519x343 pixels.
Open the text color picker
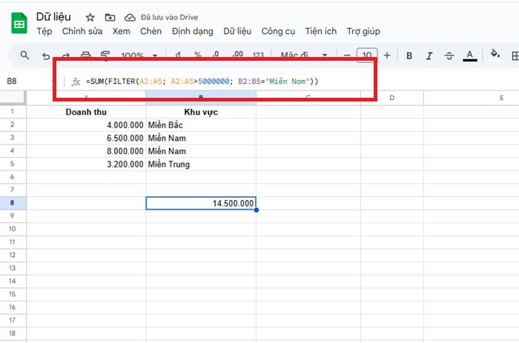(x=469, y=56)
